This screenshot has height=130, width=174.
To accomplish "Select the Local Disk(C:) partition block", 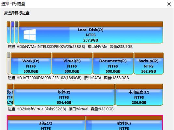I will pos(91,32).
